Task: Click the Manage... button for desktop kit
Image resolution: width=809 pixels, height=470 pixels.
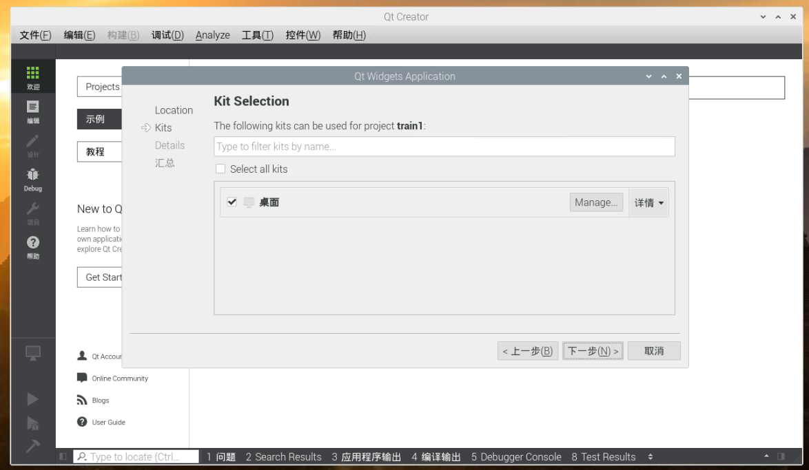Action: click(596, 202)
